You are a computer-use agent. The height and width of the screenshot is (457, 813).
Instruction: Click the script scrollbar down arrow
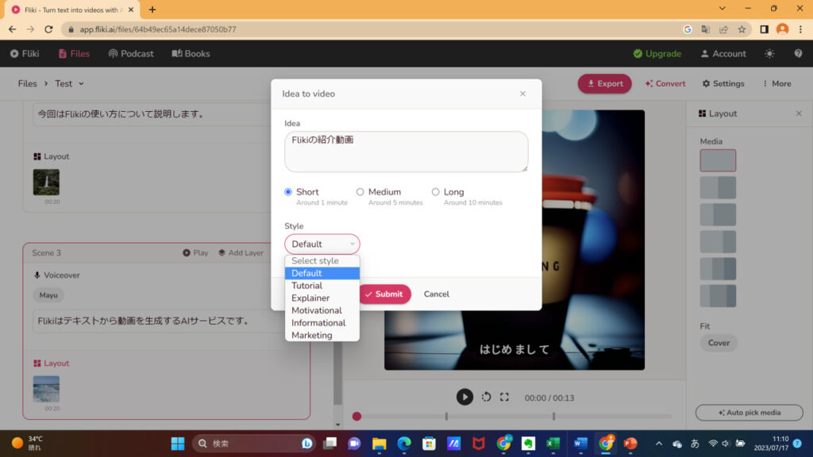[337, 425]
